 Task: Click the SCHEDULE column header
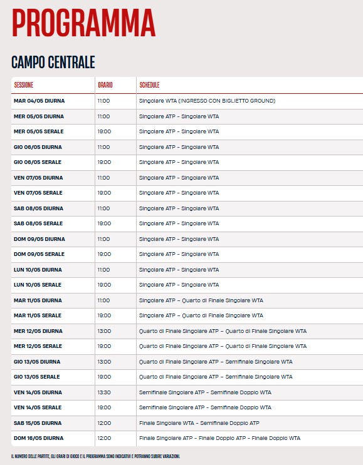coord(149,85)
